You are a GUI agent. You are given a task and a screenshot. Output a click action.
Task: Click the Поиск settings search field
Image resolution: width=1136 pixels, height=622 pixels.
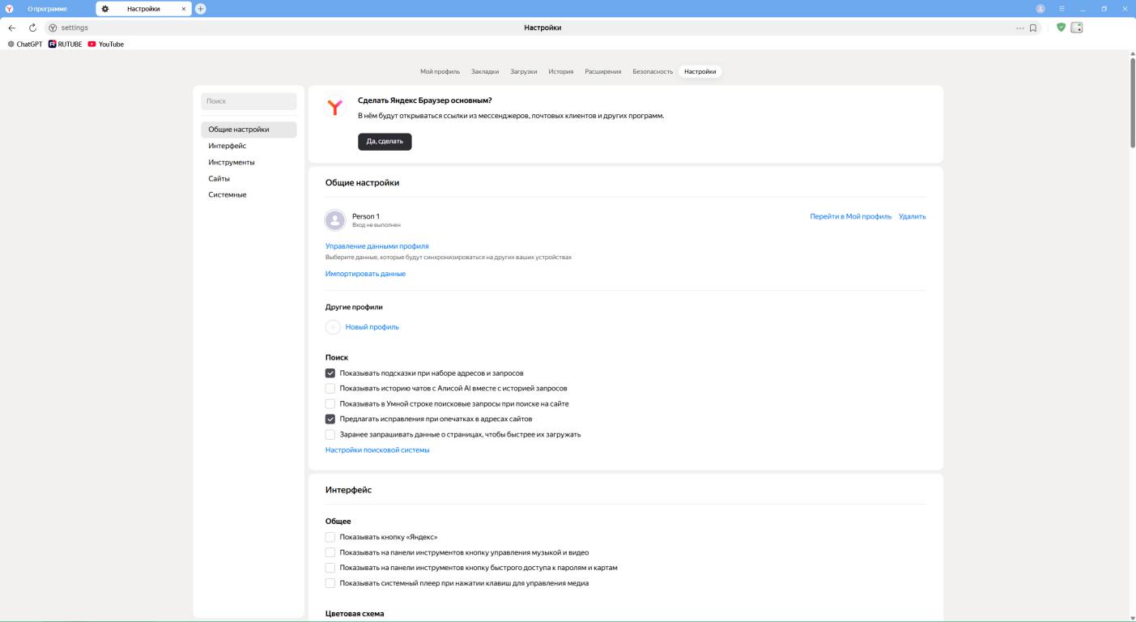[x=249, y=101]
